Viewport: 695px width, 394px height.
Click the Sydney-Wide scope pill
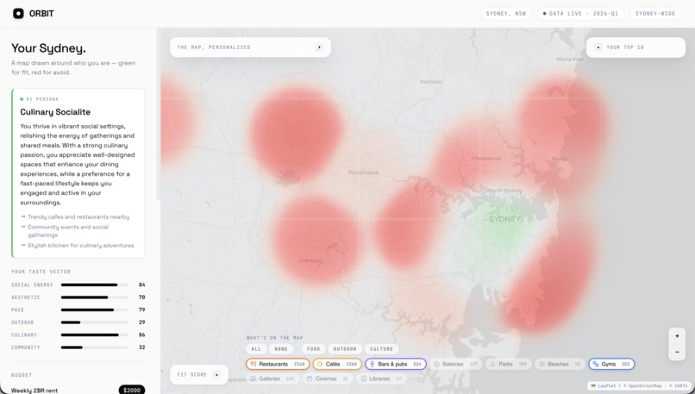(x=655, y=13)
